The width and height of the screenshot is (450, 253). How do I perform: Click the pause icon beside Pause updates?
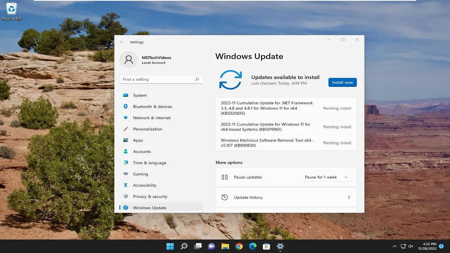tap(225, 177)
